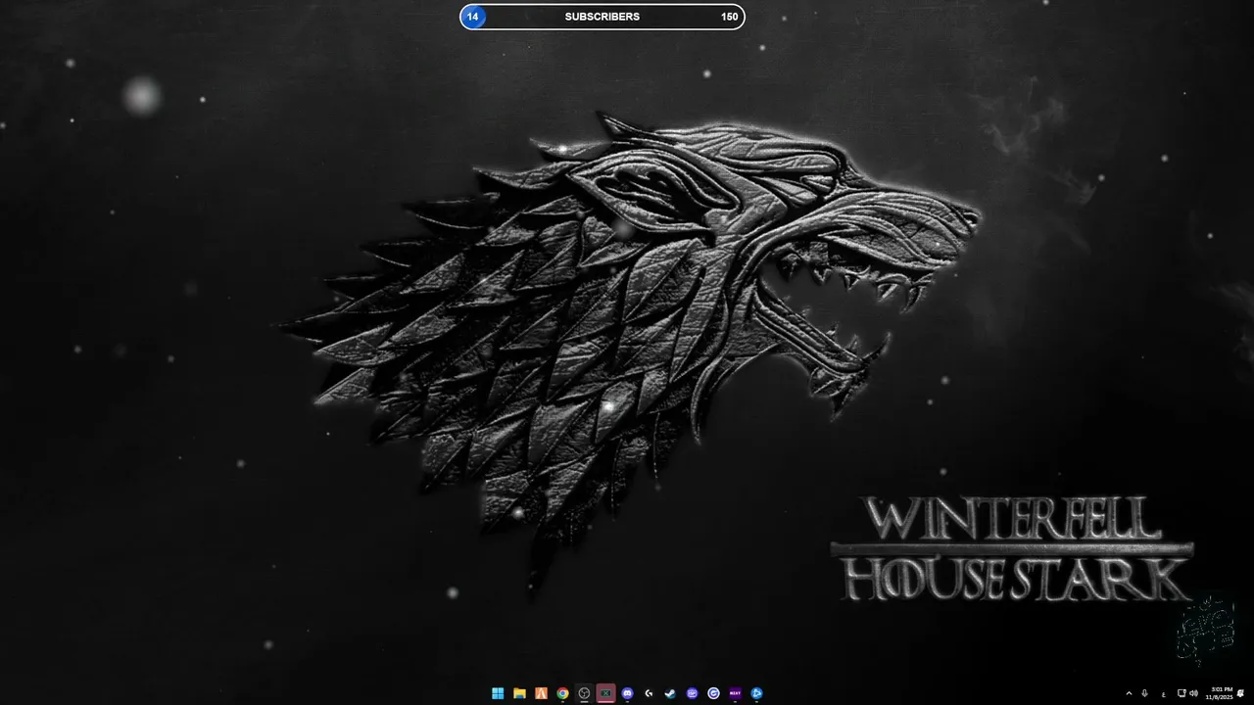Viewport: 1254px width, 705px height.
Task: Click the subscriber goal progress bar
Action: pos(603,17)
